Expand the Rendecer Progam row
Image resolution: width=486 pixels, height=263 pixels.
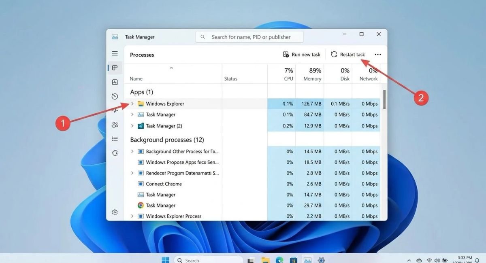point(132,173)
